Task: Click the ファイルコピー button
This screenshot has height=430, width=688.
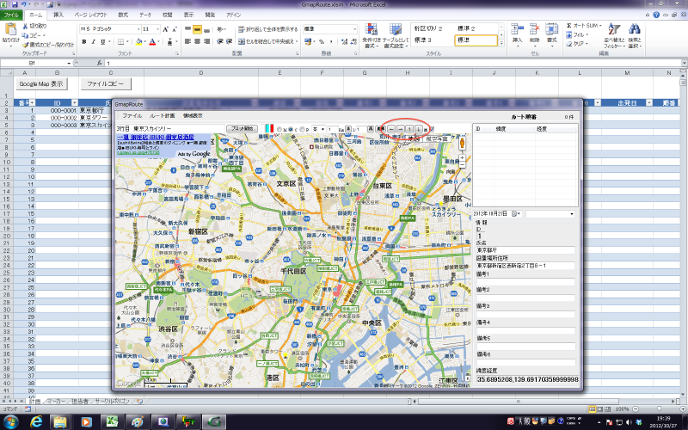Action: tap(105, 84)
